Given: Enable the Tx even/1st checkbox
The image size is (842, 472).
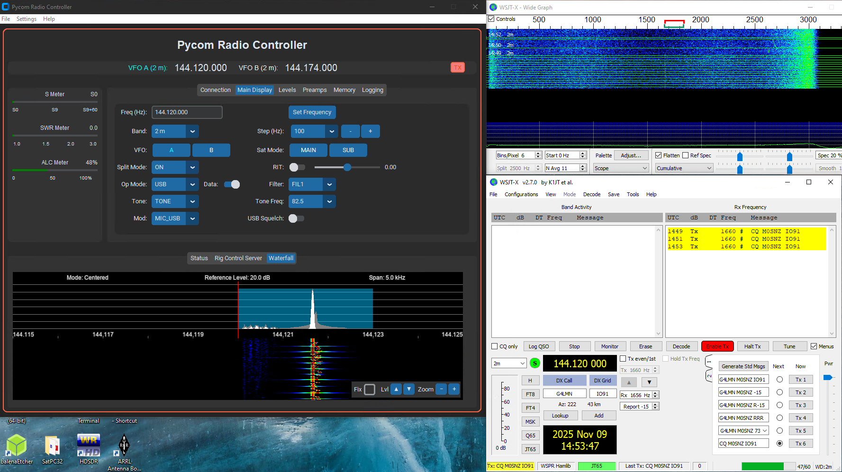Looking at the screenshot, I should [624, 358].
